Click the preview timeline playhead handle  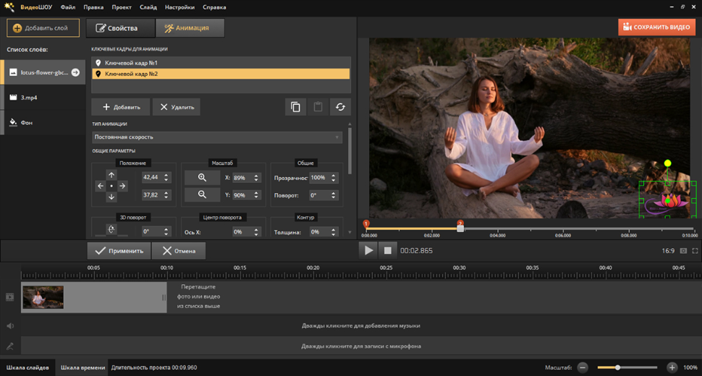coord(460,229)
